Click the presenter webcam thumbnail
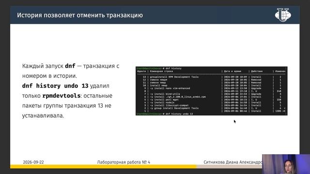This screenshot has width=310, height=174. click(286, 164)
